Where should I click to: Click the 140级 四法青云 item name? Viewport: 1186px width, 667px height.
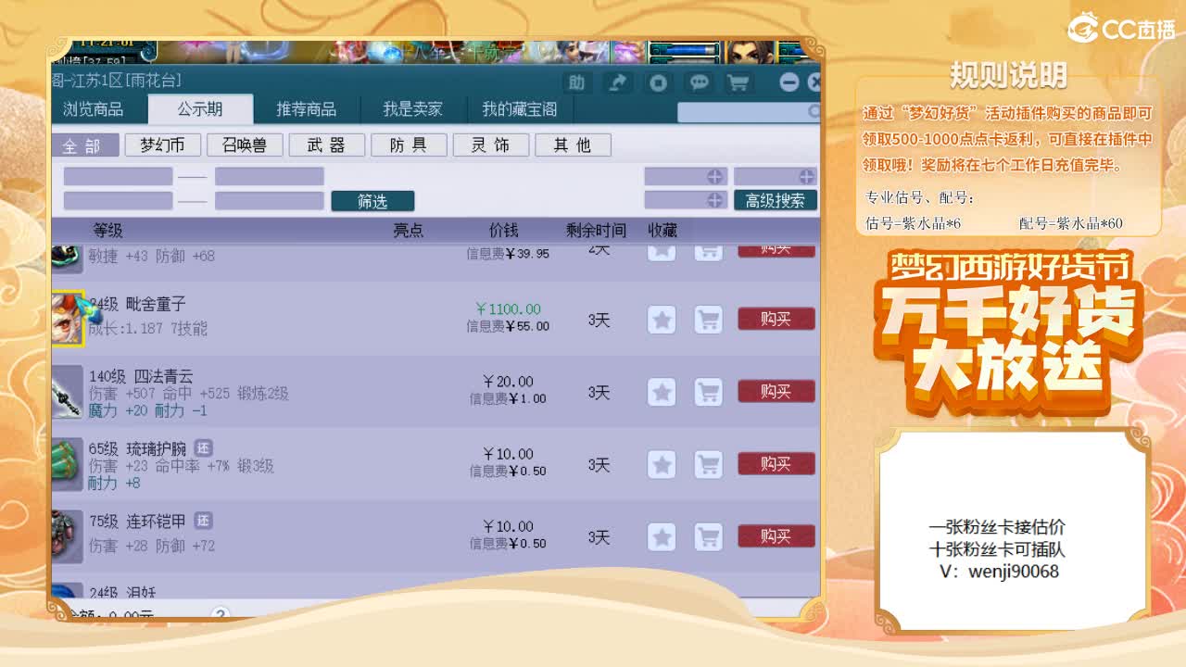[141, 376]
